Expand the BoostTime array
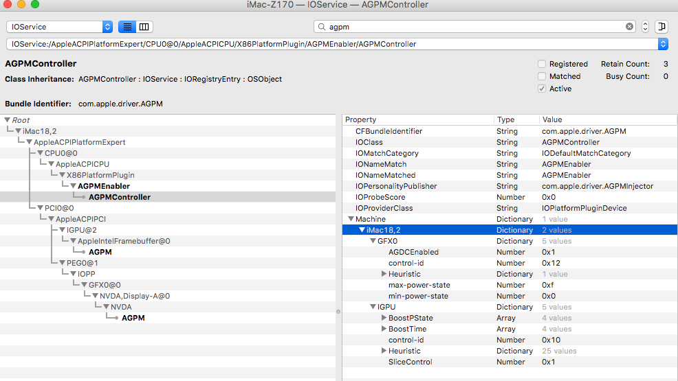The height and width of the screenshot is (381, 678). pyautogui.click(x=384, y=329)
